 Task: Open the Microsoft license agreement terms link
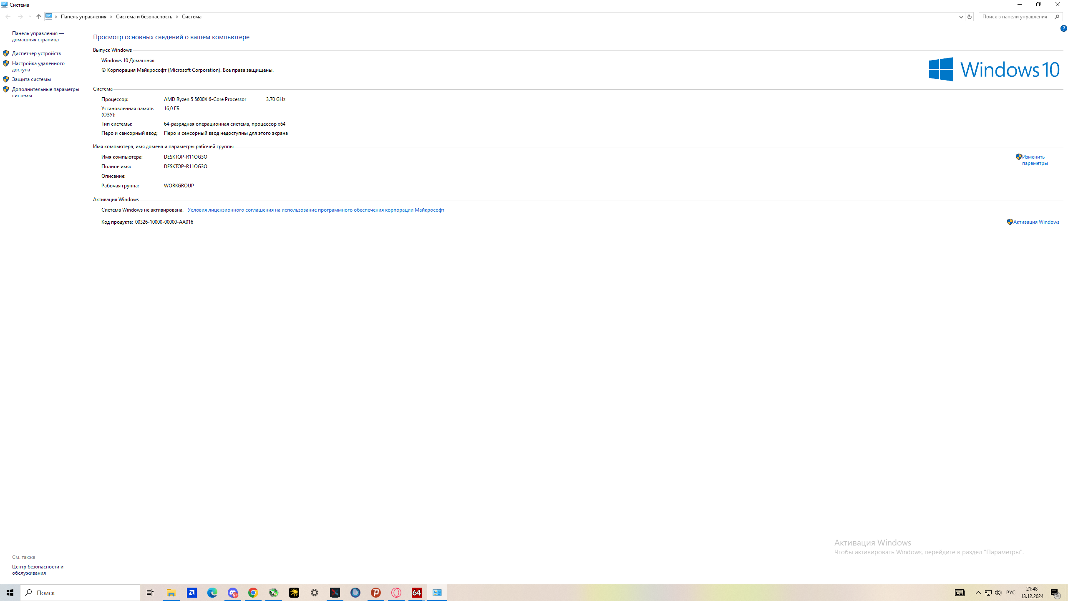pos(316,210)
